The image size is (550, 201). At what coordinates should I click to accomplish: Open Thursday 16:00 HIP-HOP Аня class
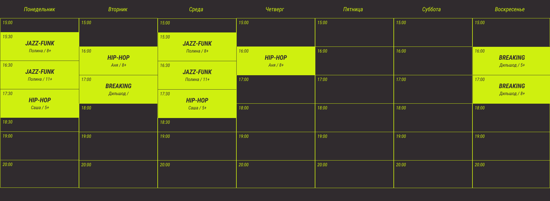point(276,61)
